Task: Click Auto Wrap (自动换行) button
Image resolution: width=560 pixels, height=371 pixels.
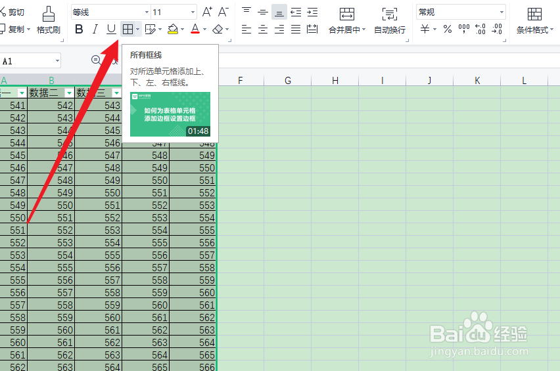Action: tap(390, 20)
